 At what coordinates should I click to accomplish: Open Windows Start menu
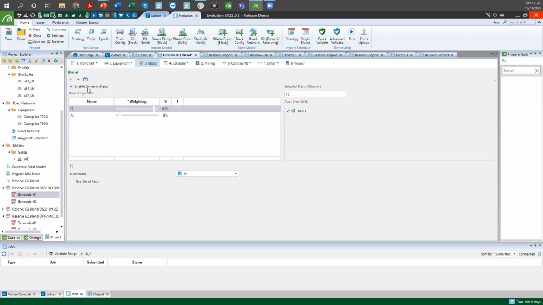[7, 5]
